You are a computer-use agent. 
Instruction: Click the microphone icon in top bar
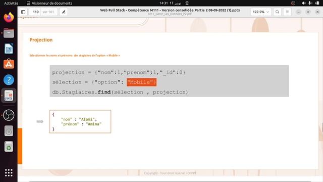point(310,3)
